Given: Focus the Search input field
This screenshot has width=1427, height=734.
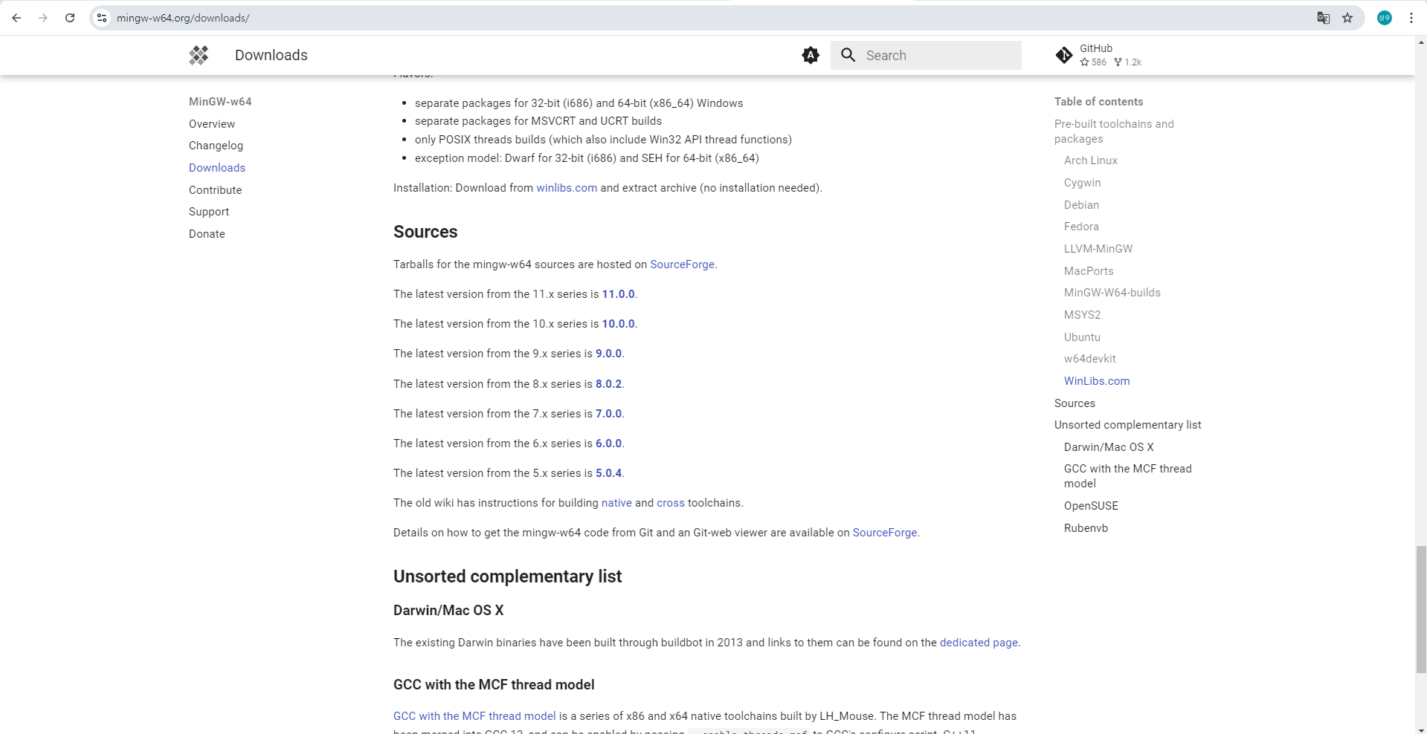Looking at the screenshot, I should tap(926, 55).
